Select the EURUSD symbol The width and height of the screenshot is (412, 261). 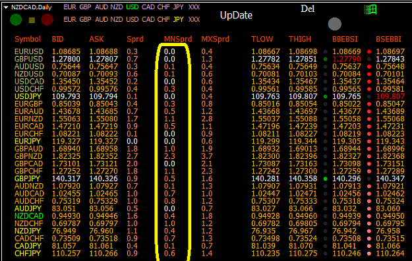coord(29,51)
